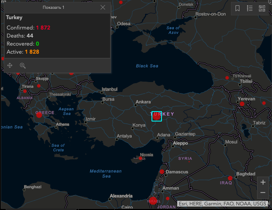Screen dimensions: 272x210
Task: Click the 'Adana' city label
Action: coord(163,135)
